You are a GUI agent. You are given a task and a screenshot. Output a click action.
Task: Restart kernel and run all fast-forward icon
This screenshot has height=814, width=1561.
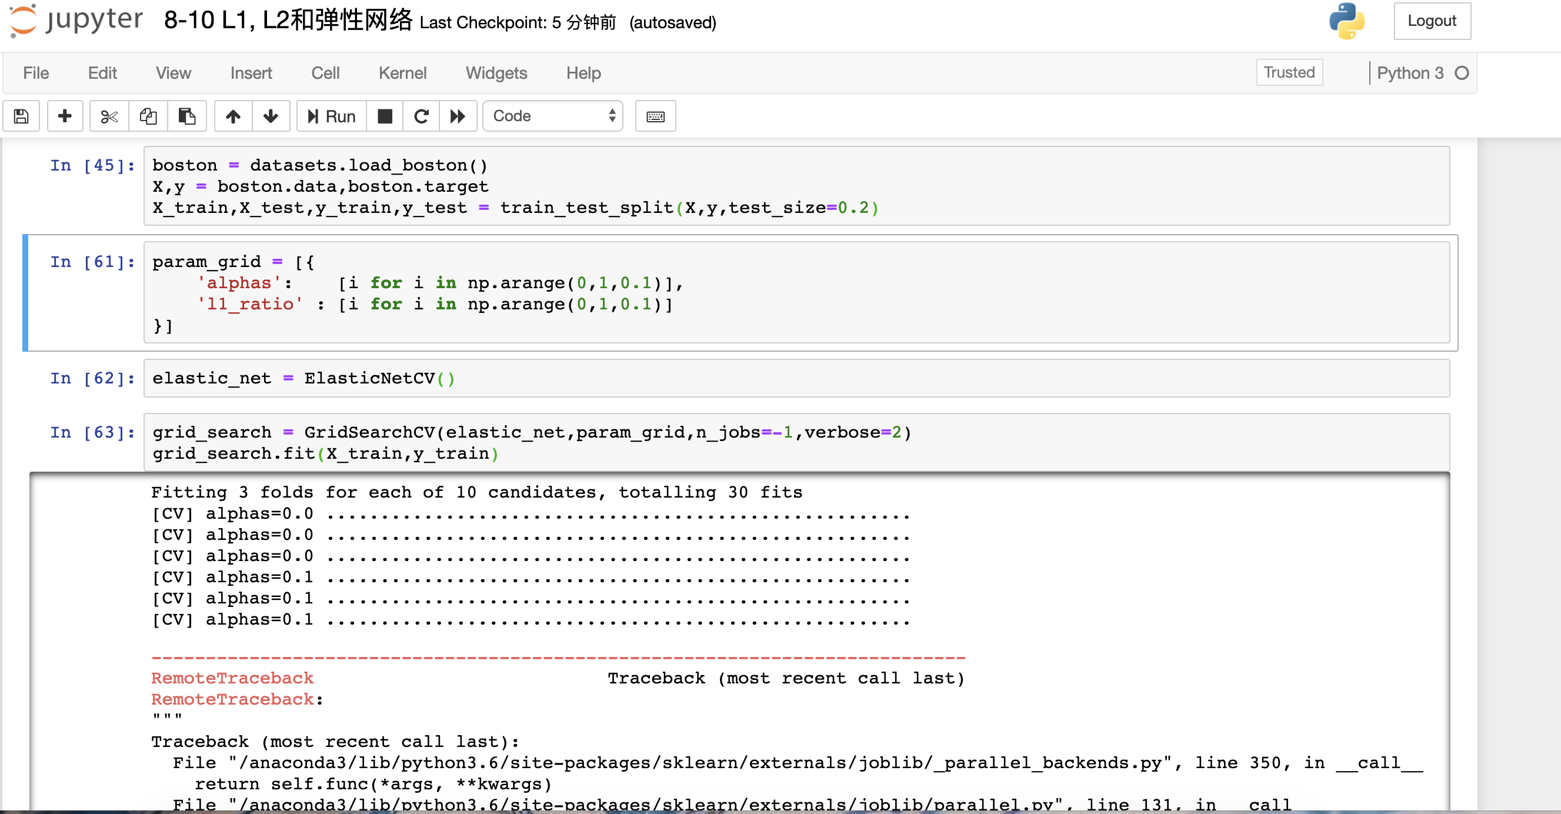(458, 116)
